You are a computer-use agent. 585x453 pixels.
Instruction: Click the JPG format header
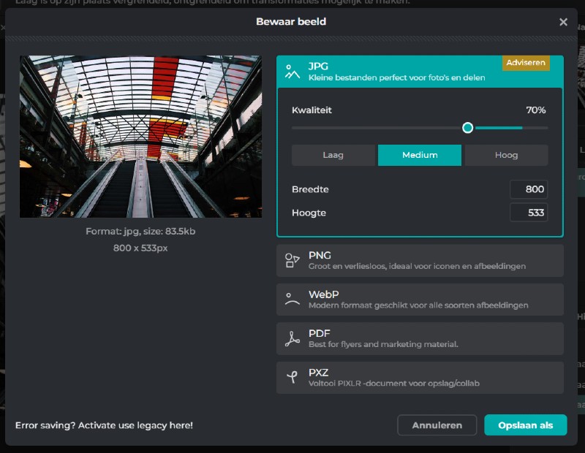(x=395, y=72)
